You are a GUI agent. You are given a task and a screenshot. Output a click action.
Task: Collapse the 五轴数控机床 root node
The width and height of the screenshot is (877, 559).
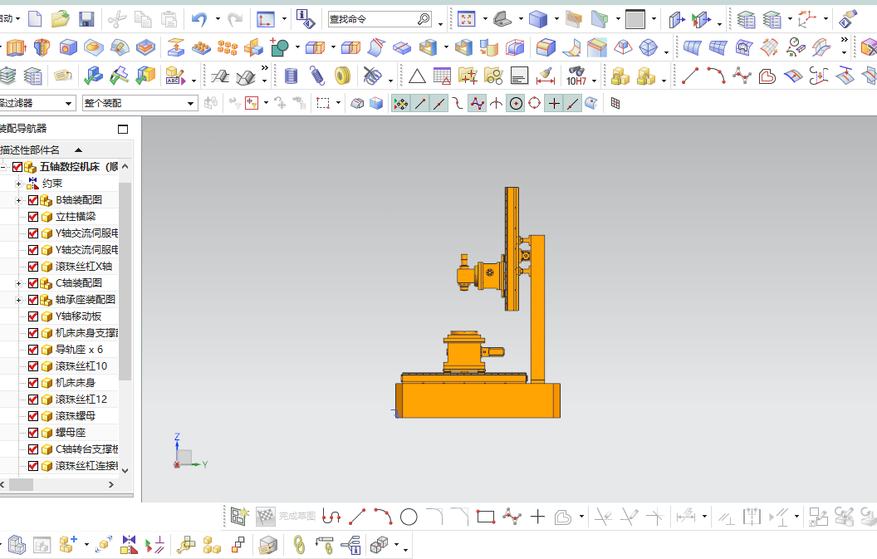coord(2,167)
